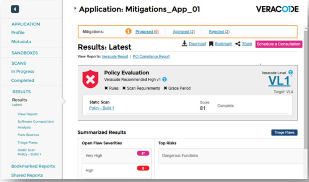309x182 pixels.
Task: Click the Share icon
Action: point(238,44)
